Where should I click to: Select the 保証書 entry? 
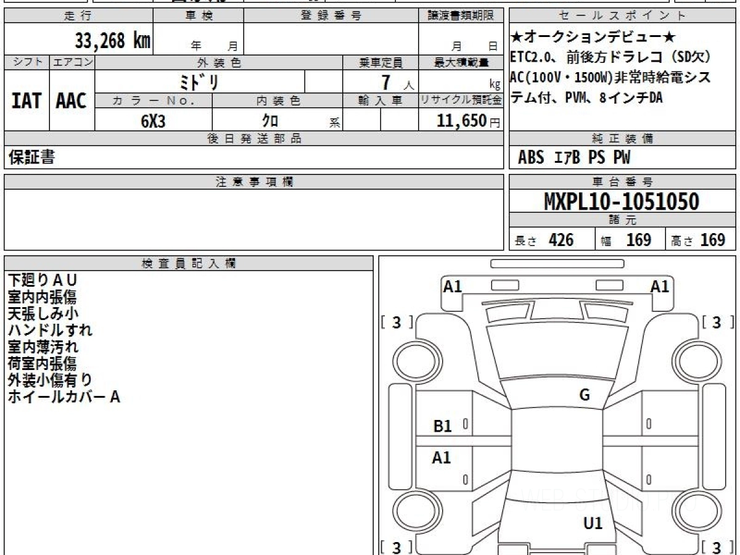click(x=31, y=157)
